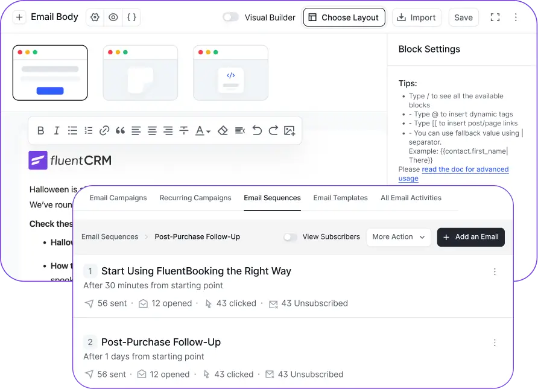Undo the last editor change

[x=256, y=130]
